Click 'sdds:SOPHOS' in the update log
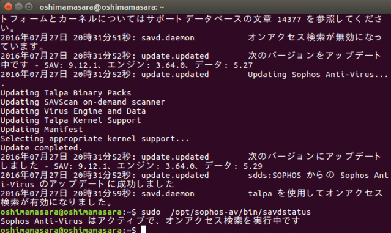391x233 pixels. [x=274, y=176]
